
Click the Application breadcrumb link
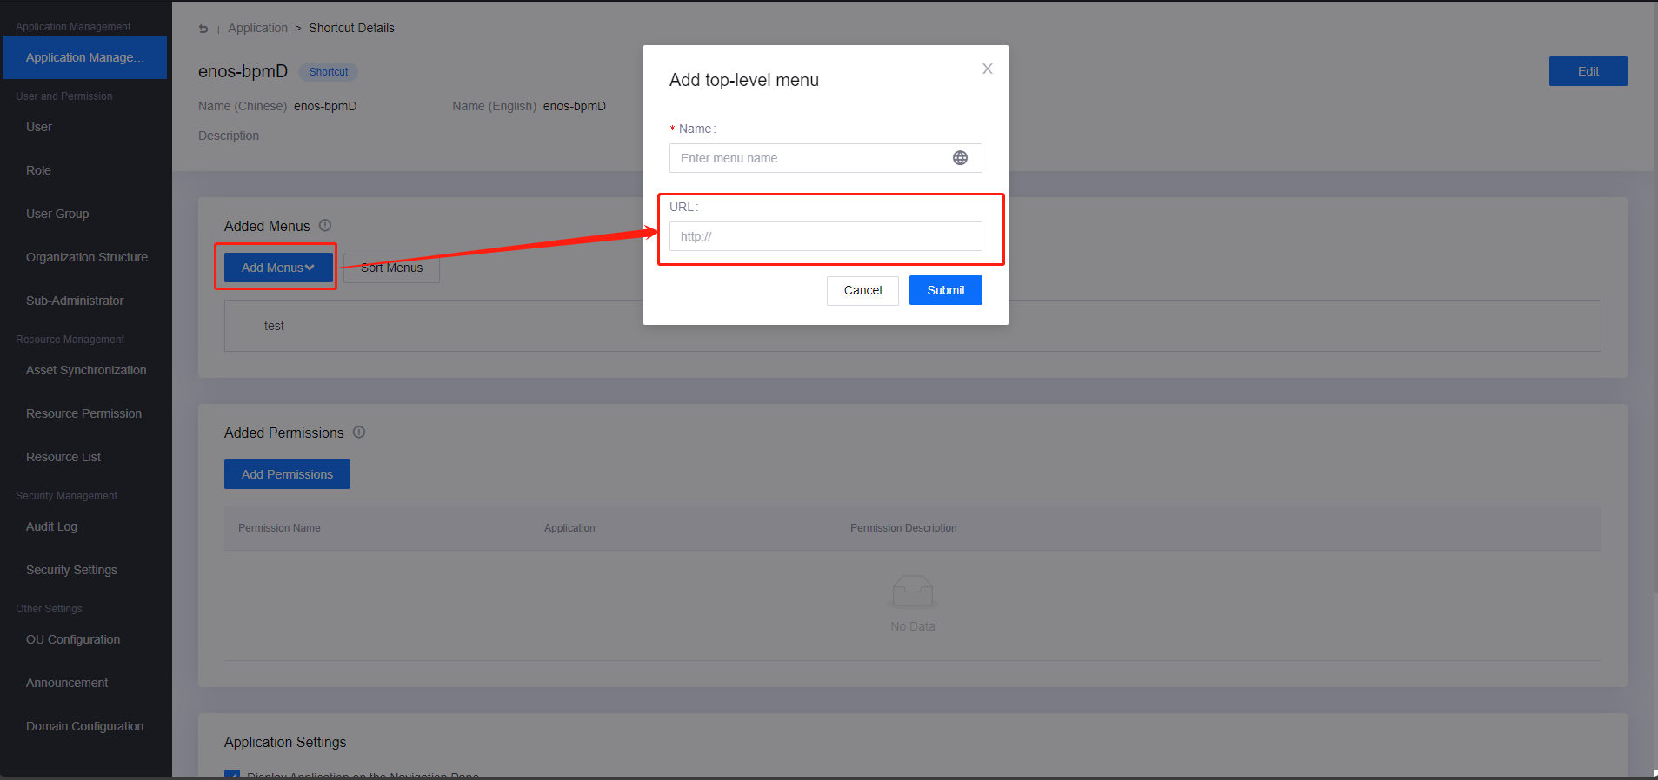tap(257, 28)
